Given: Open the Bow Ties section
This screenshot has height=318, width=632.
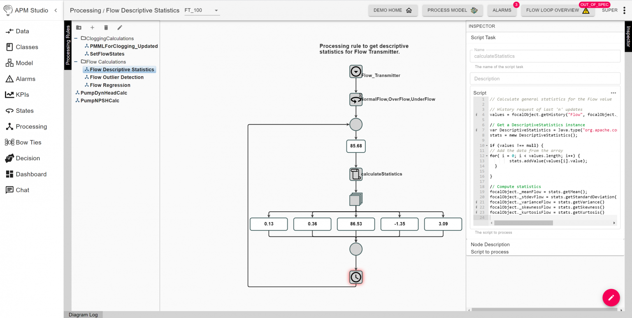Looking at the screenshot, I should tap(9, 142).
